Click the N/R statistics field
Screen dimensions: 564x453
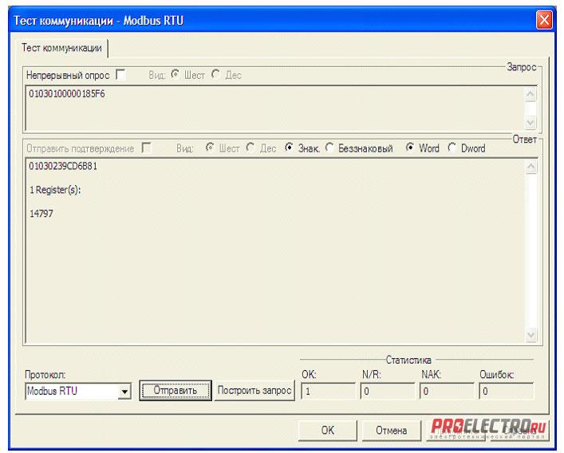tap(387, 391)
